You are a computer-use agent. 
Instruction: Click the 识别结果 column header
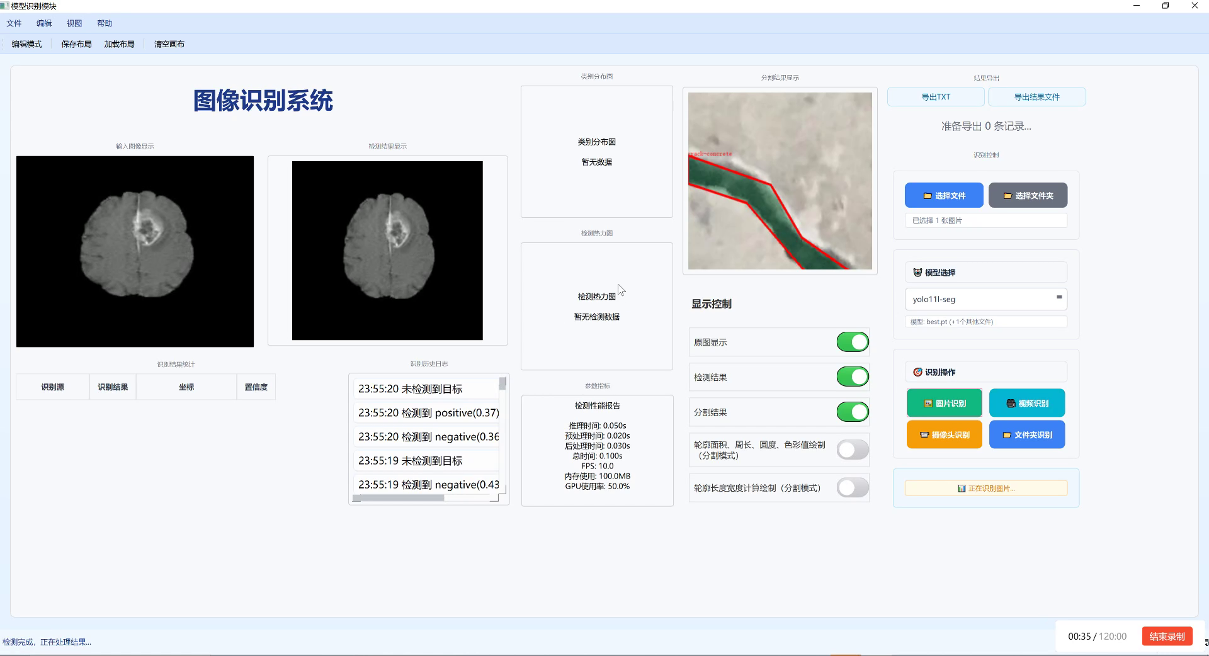pos(113,387)
